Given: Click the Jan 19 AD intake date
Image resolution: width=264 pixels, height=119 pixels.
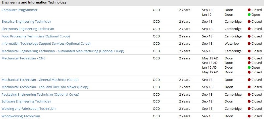Looking at the screenshot, I should pyautogui.click(x=209, y=67).
